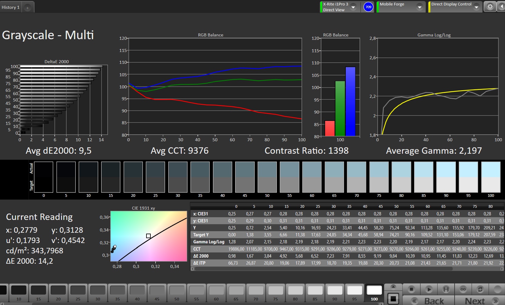The height and width of the screenshot is (305, 505).
Task: Select the 80 percent gray patch button
Action: pos(295,293)
